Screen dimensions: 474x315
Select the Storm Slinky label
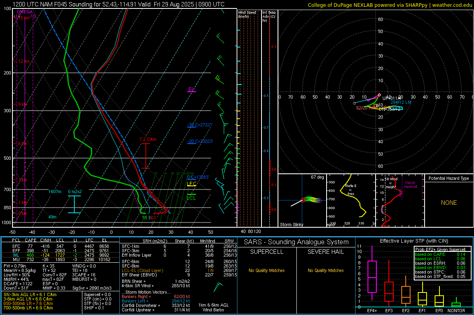[291, 224]
